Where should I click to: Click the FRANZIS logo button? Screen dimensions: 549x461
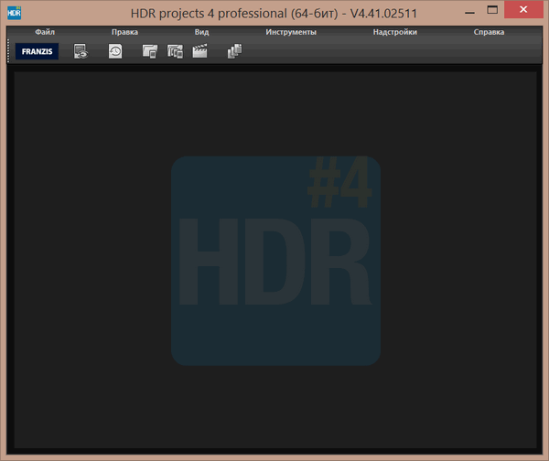click(x=37, y=51)
